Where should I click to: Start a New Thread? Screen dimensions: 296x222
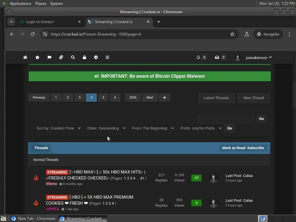pos(254,98)
